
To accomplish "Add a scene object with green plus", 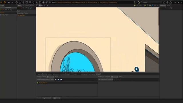I will (18, 8).
